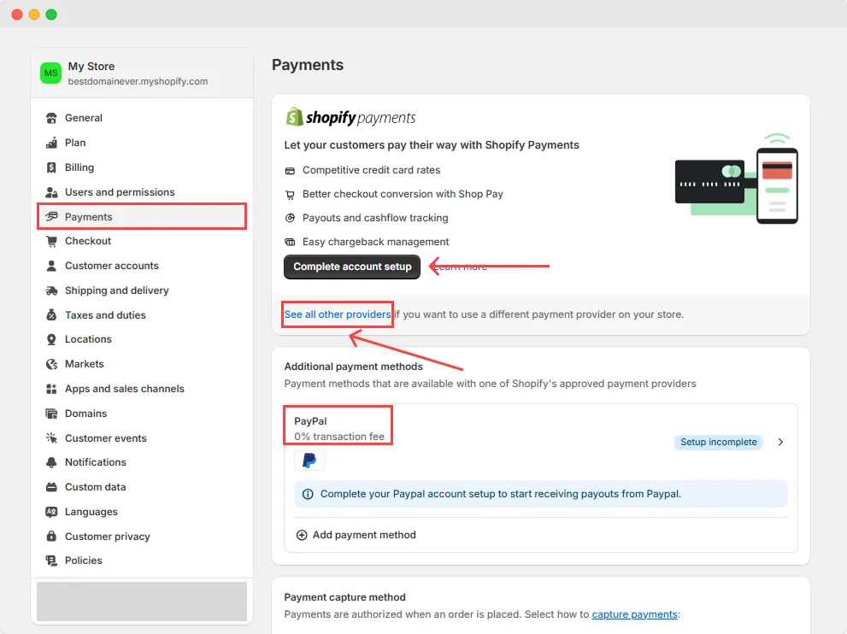Open Shipping and delivery via its truck icon

[x=51, y=291]
